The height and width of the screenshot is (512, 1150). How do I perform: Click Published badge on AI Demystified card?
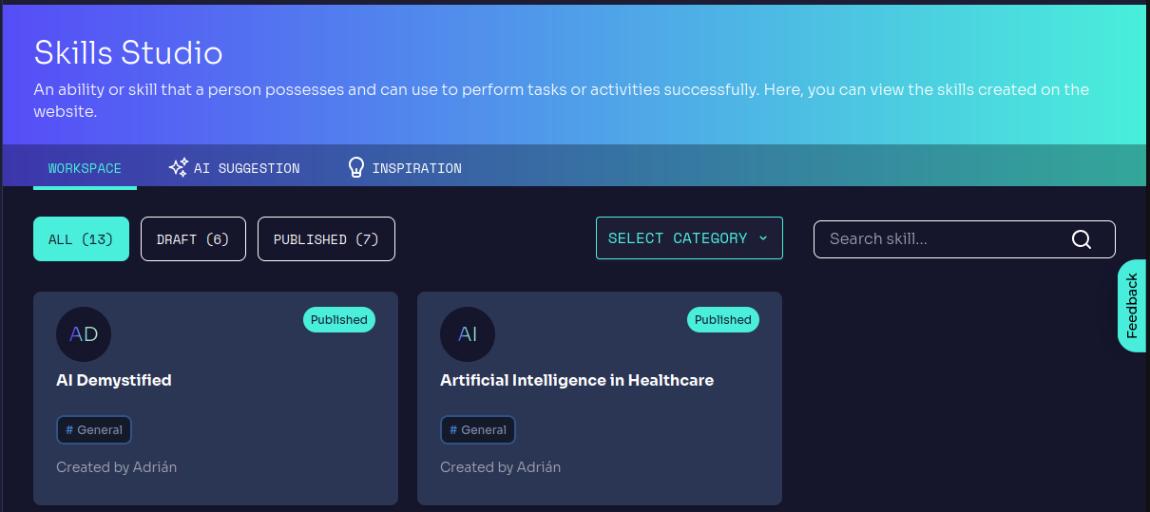pos(339,320)
